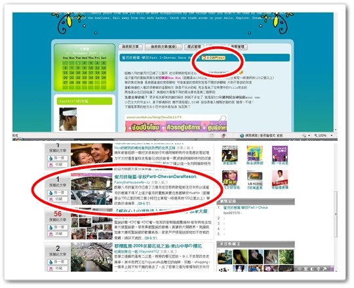354x288 pixels.
Task: Click the 本日熱門 HOT badge icon
Action: [x=214, y=58]
